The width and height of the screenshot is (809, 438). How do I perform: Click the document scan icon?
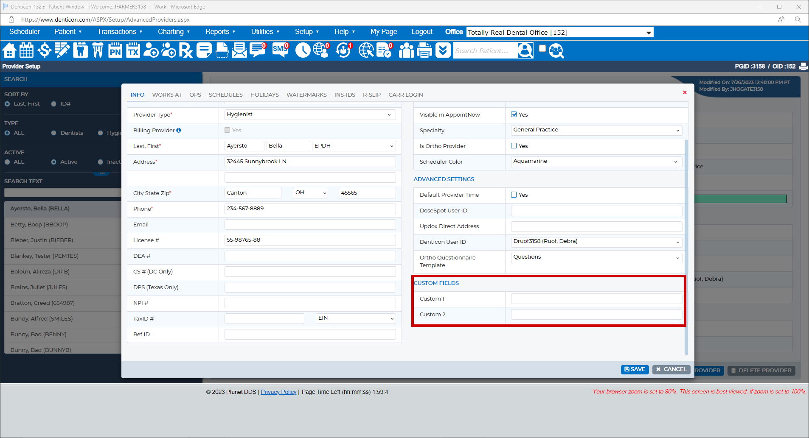[222, 50]
